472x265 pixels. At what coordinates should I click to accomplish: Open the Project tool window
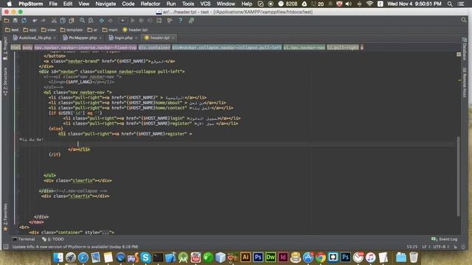pos(5,48)
